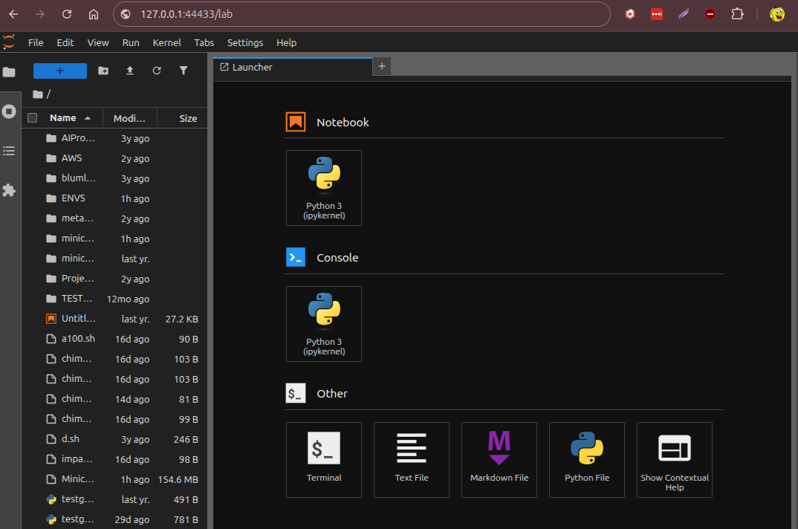Launch Python 3 notebook from Notebook section

pos(324,188)
